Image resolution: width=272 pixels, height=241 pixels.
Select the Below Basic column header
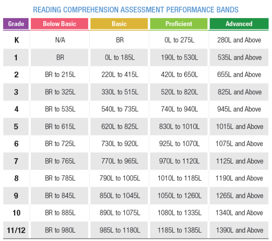[60, 24]
